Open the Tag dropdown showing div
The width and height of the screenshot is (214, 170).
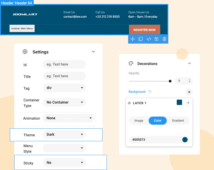[x=64, y=88]
